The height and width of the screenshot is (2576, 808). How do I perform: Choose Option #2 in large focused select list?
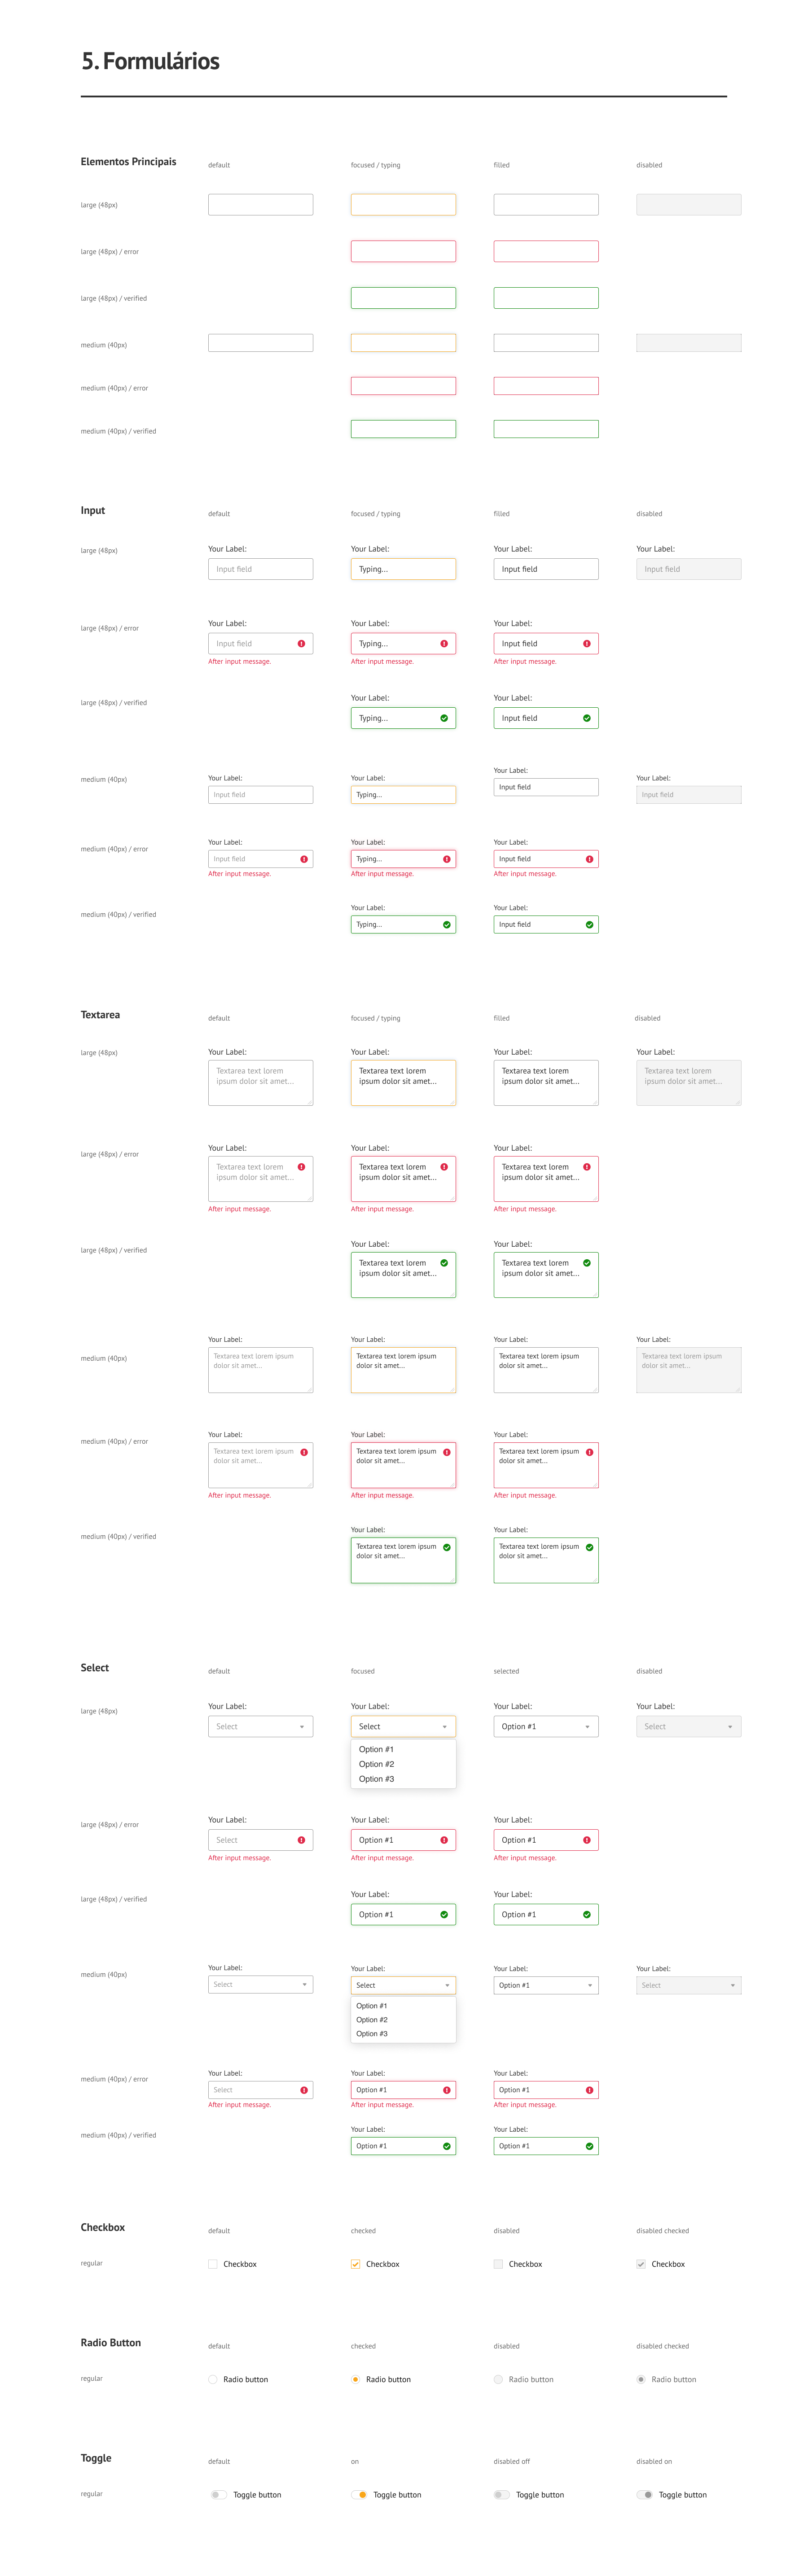[x=377, y=1764]
